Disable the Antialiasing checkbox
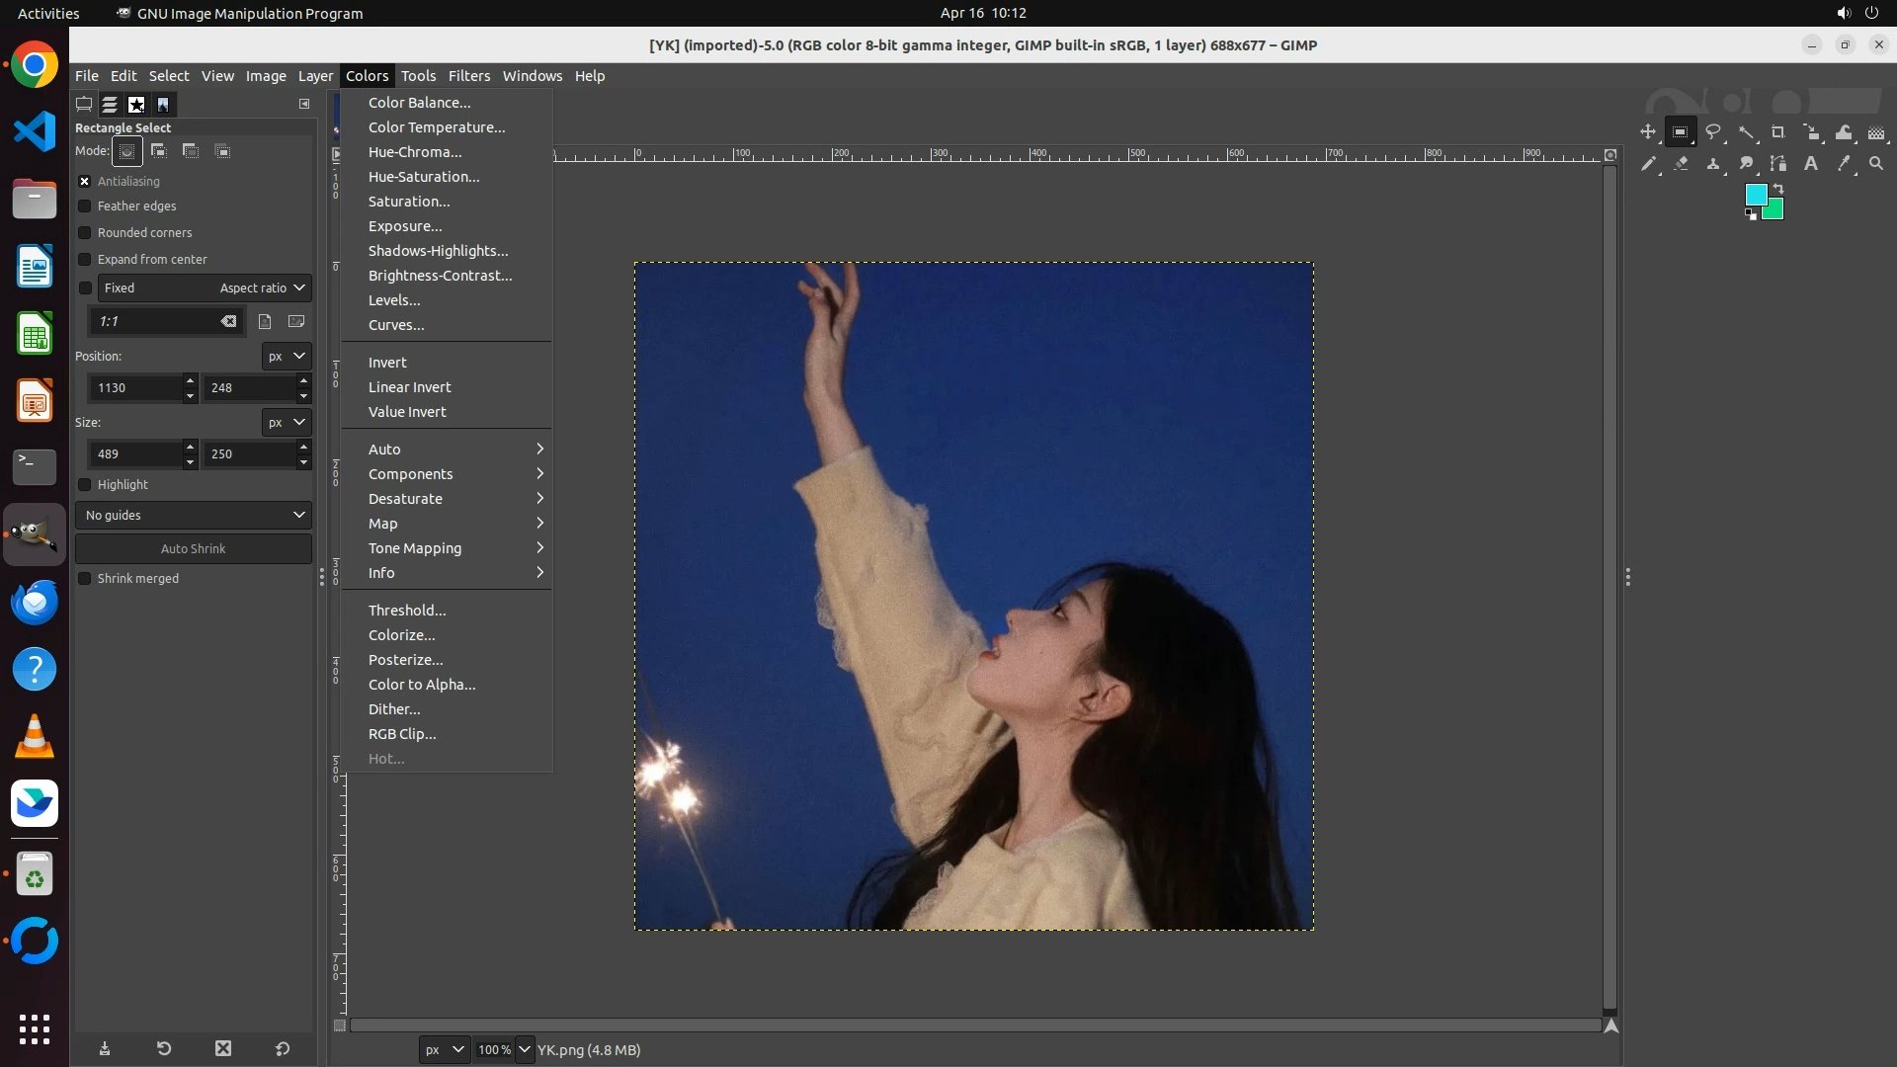Screen dimensions: 1897x1067 (x=85, y=182)
